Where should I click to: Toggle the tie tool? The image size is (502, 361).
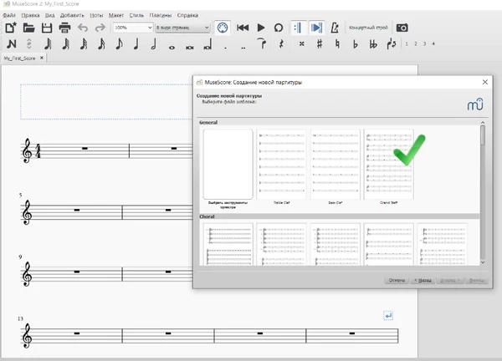pyautogui.click(x=262, y=43)
